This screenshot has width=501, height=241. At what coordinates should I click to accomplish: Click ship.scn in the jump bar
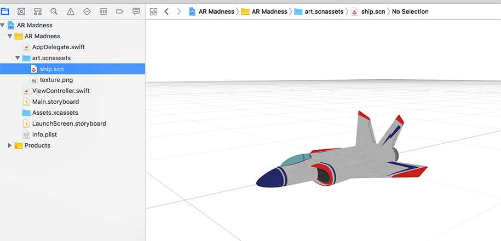pyautogui.click(x=368, y=12)
